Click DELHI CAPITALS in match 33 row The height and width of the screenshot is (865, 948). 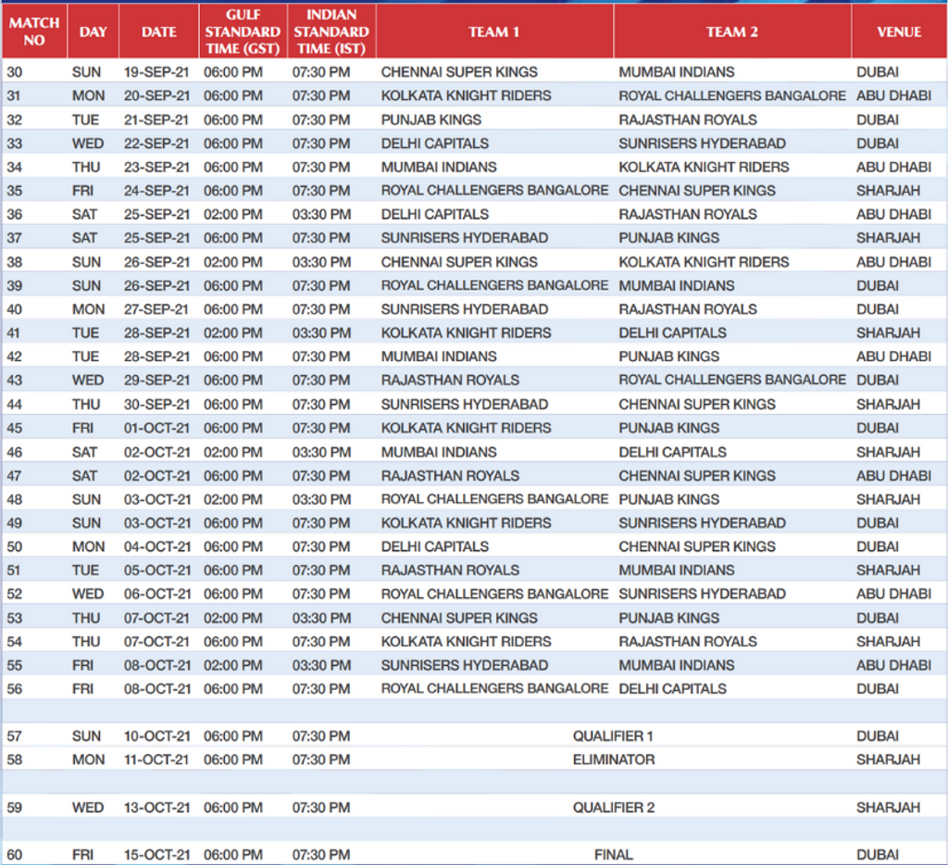click(435, 144)
